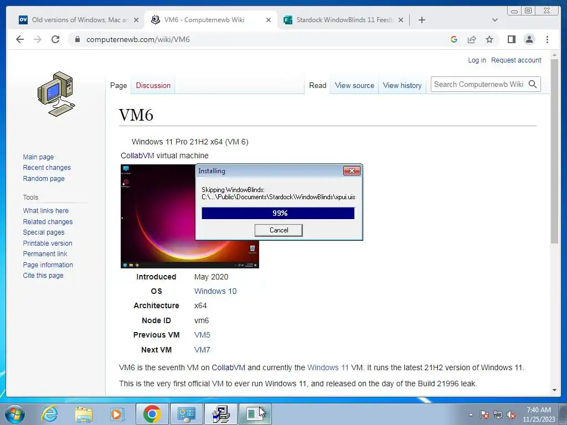Open What links here

click(x=45, y=211)
